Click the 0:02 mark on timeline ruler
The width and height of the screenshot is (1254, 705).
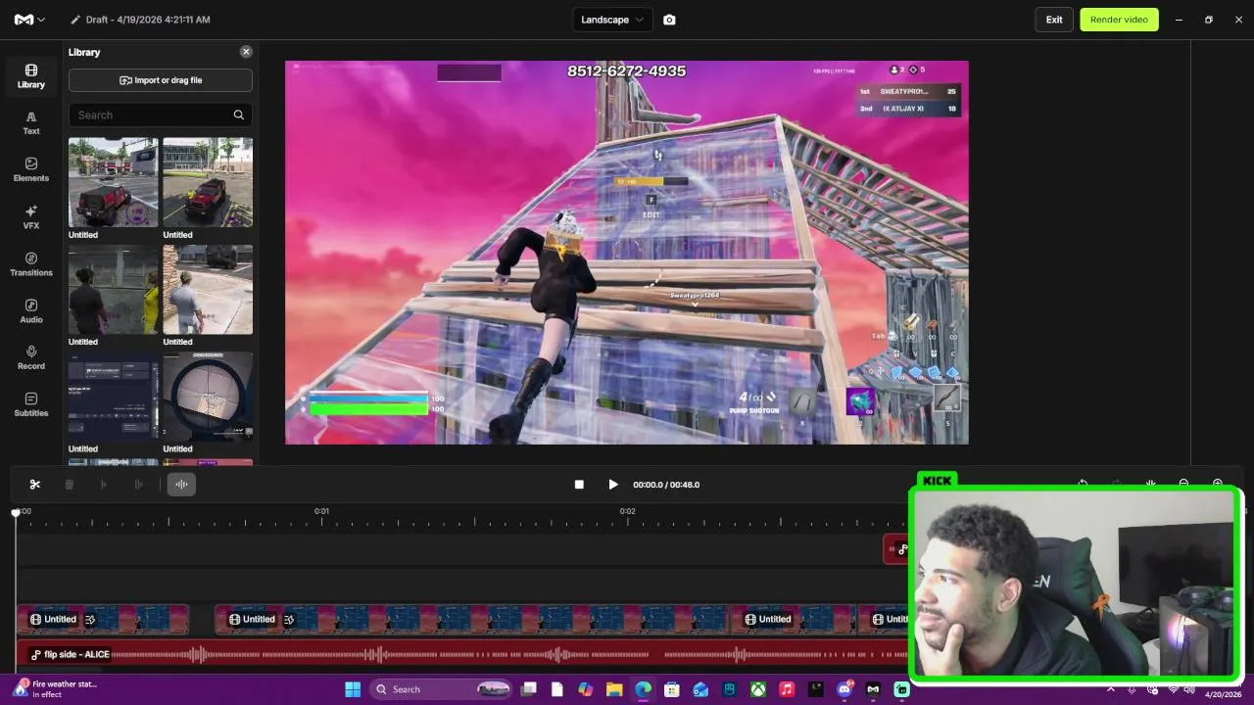point(628,511)
